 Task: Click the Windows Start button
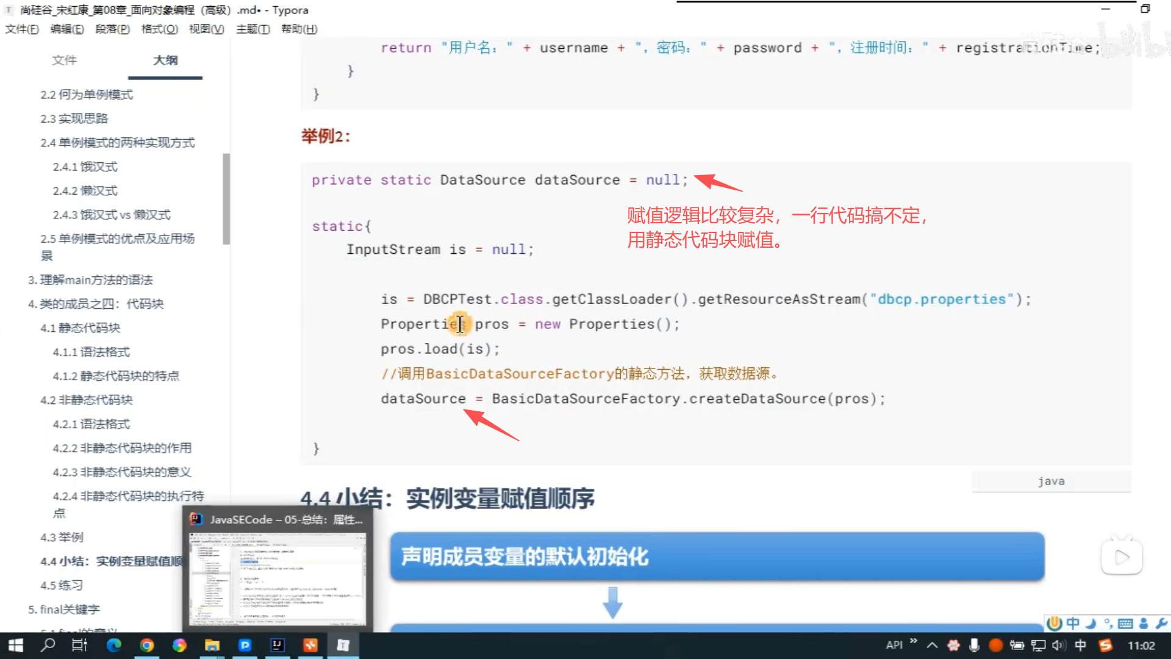(x=15, y=645)
